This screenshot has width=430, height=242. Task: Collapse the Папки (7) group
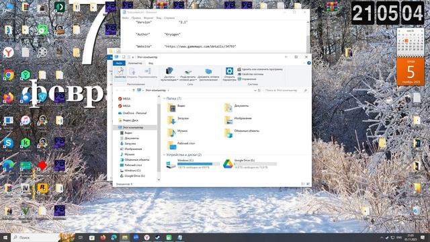coord(164,99)
